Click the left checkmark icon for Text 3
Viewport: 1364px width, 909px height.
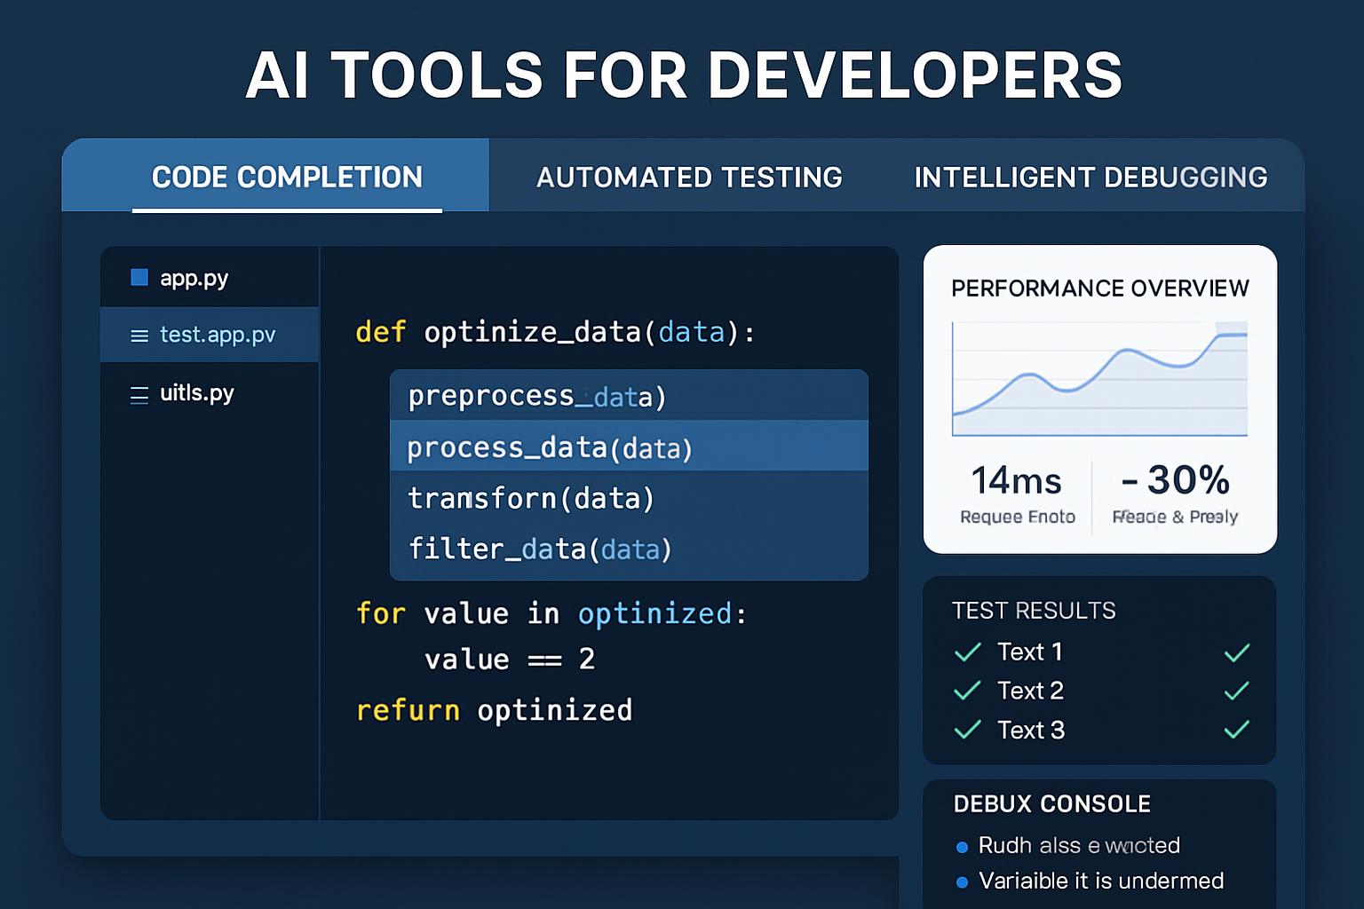click(x=967, y=730)
